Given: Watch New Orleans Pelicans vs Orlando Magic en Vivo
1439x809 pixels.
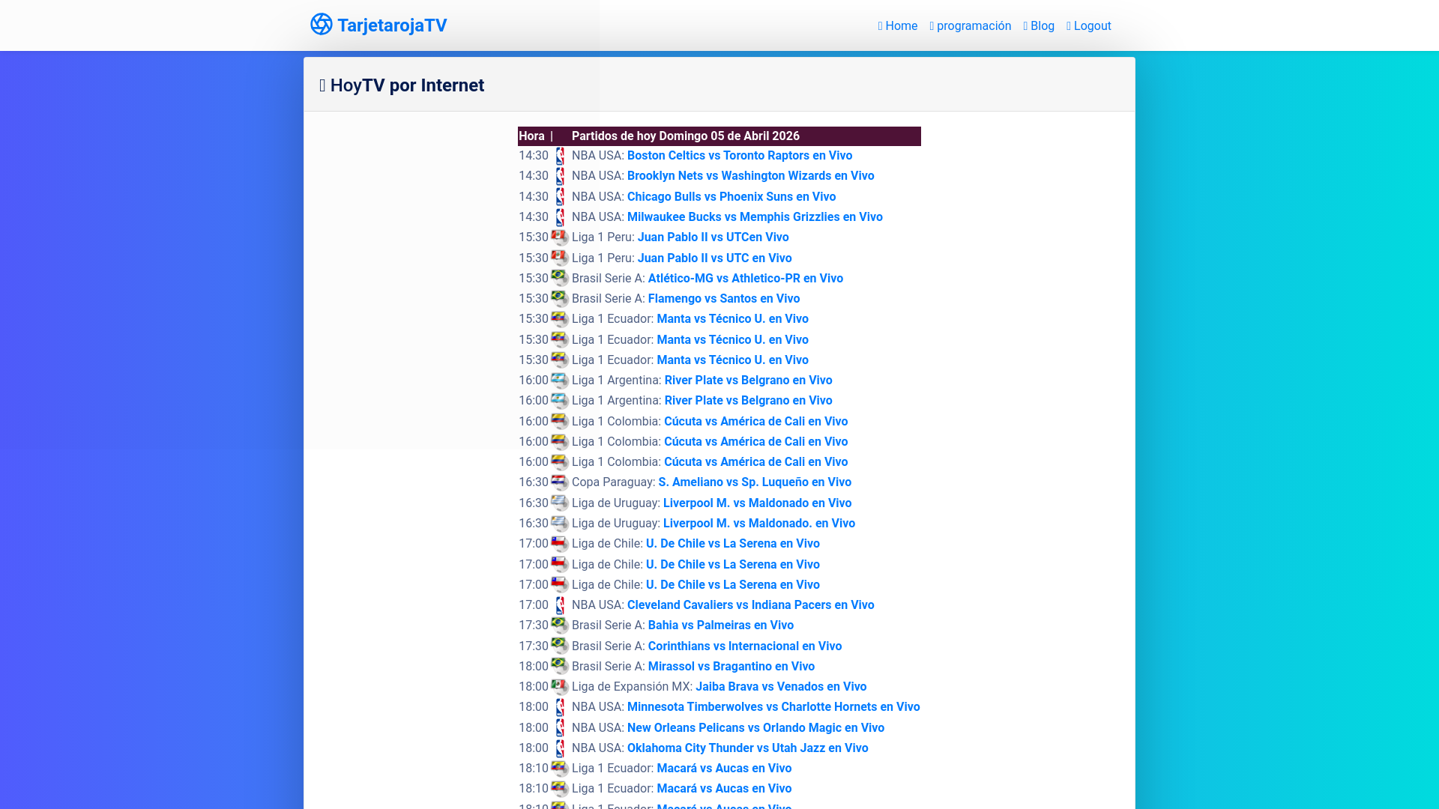Looking at the screenshot, I should point(755,728).
